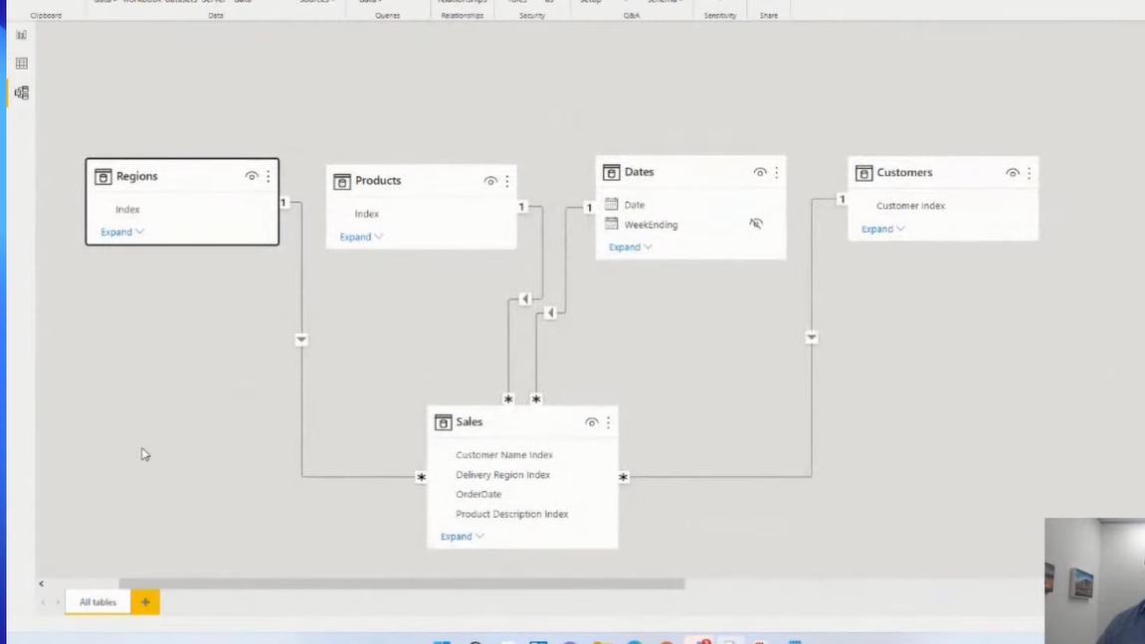Open Products table more options menu

point(507,181)
